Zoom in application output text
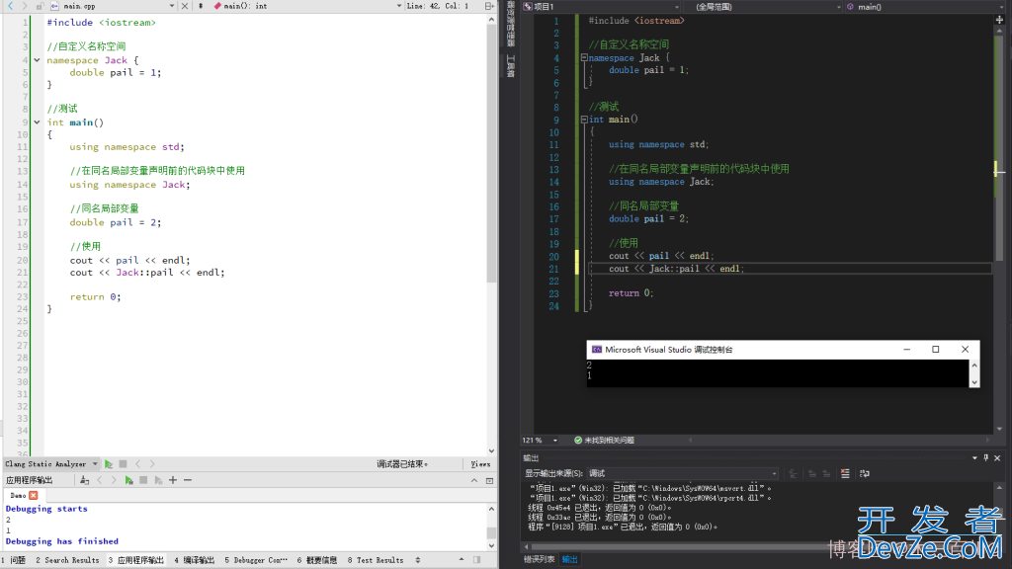Image resolution: width=1012 pixels, height=569 pixels. 173,480
